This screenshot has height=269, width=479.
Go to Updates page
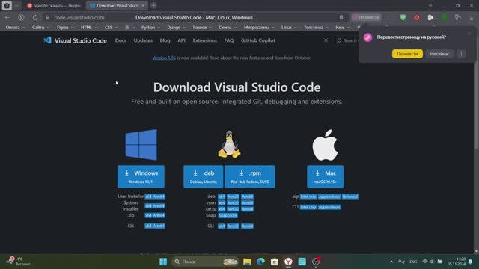click(x=143, y=40)
